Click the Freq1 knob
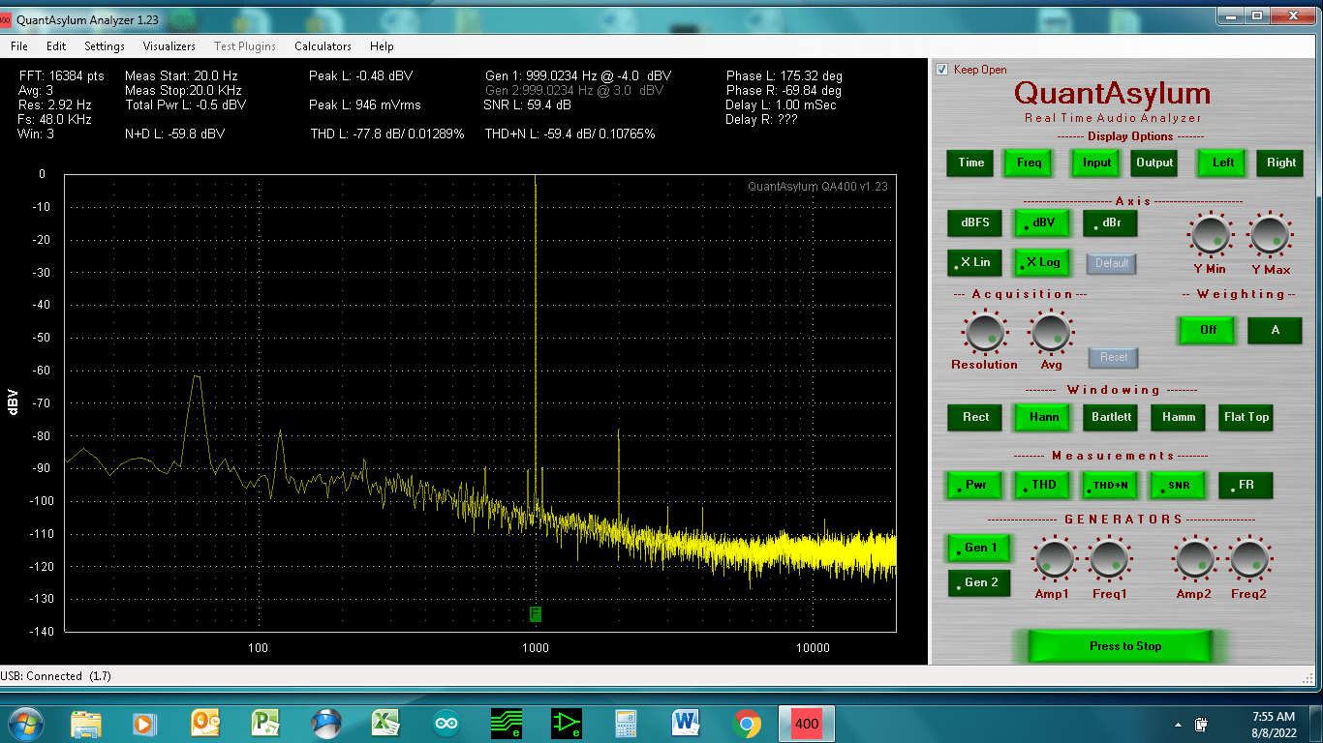 click(x=1109, y=558)
